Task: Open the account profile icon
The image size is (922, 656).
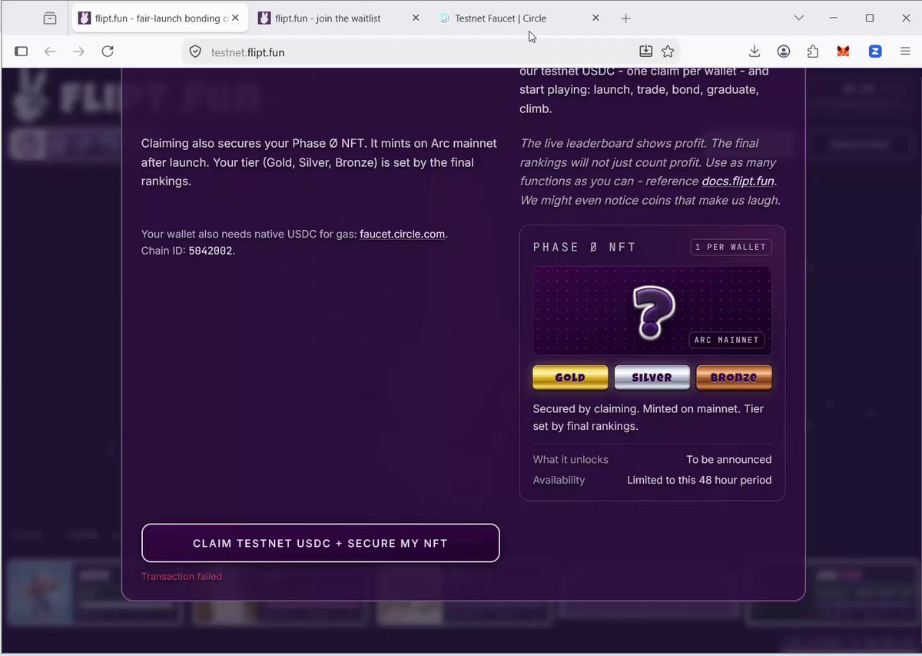Action: [x=784, y=52]
